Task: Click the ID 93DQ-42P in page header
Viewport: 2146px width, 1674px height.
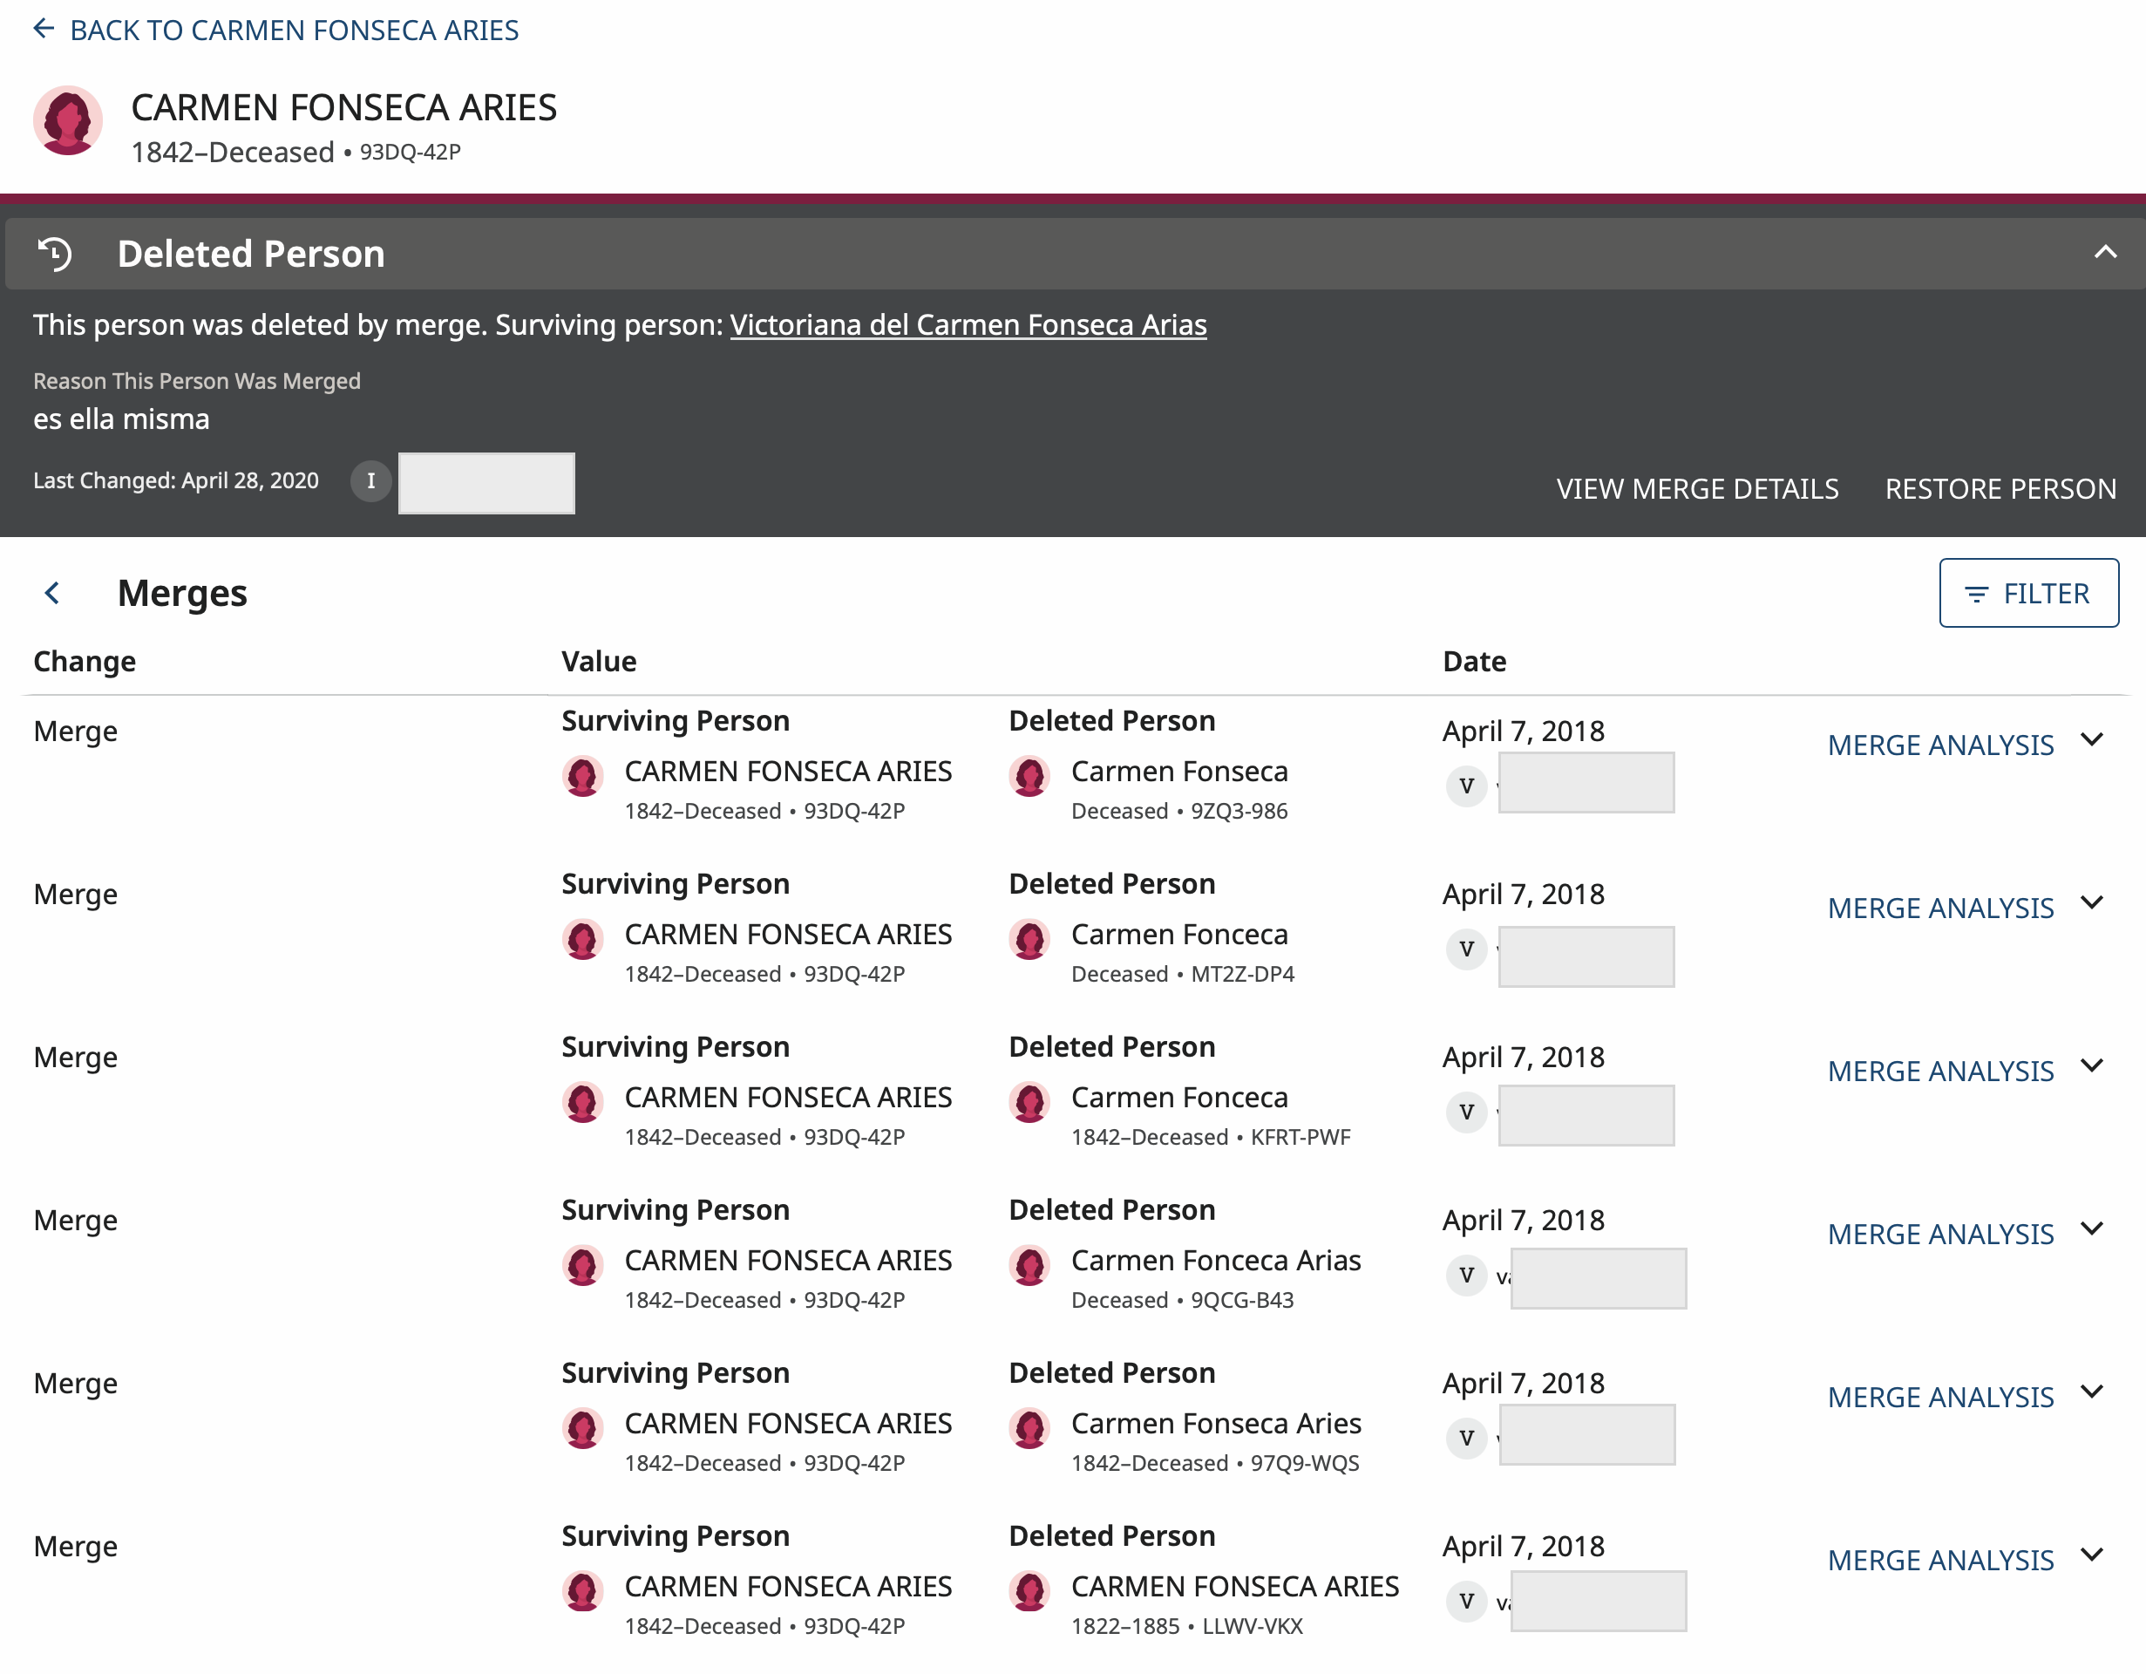Action: [410, 153]
